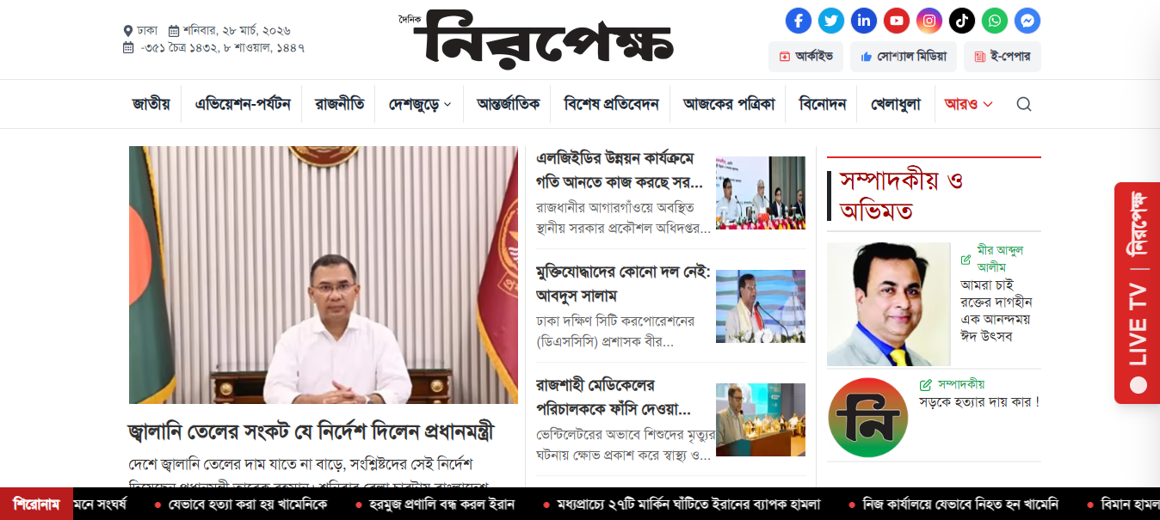
Task: Open the রাজশাহী মেডিকেলের article thumbnail
Action: (761, 419)
